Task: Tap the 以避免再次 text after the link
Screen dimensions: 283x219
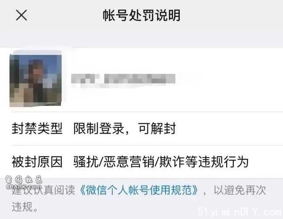Action: click(x=240, y=190)
